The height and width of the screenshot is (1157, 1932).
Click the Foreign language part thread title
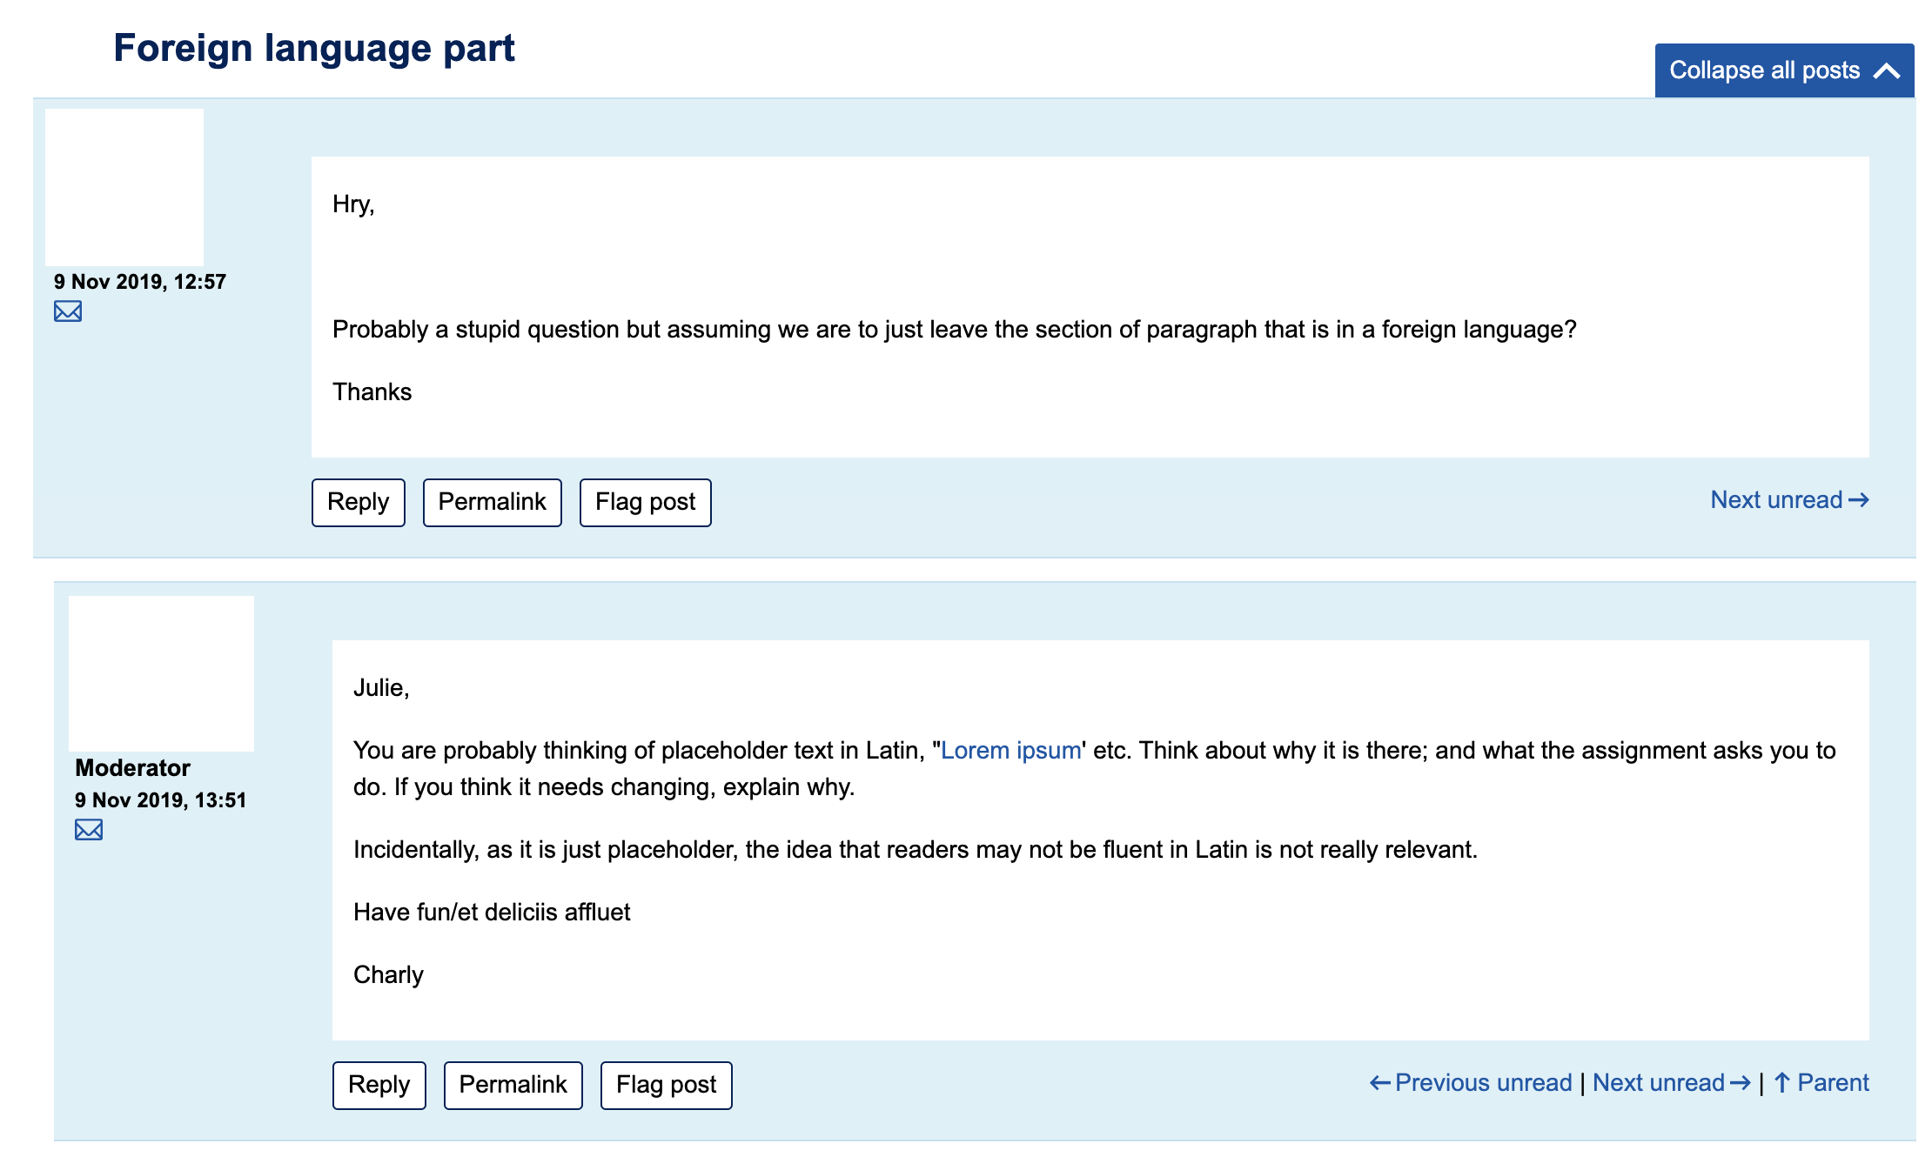click(x=313, y=48)
